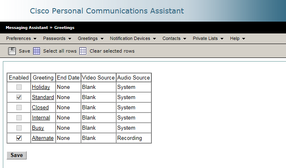This screenshot has height=168, width=286.
Task: Expand the Greetings dropdown arrow
Action: tap(102, 39)
